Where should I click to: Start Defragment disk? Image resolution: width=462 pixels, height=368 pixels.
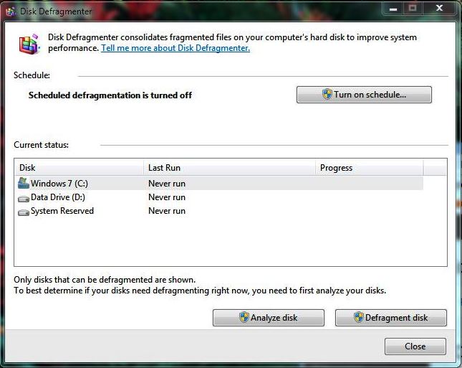coord(391,318)
